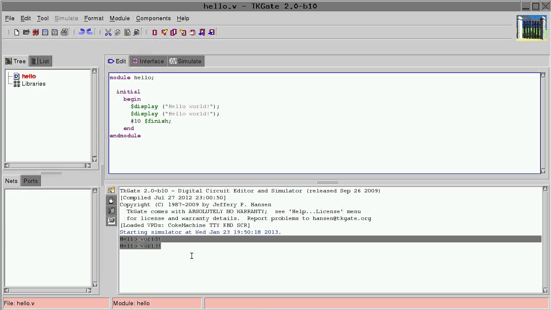Click the log console scroll-up arrow
This screenshot has height=310, width=551.
(x=545, y=189)
